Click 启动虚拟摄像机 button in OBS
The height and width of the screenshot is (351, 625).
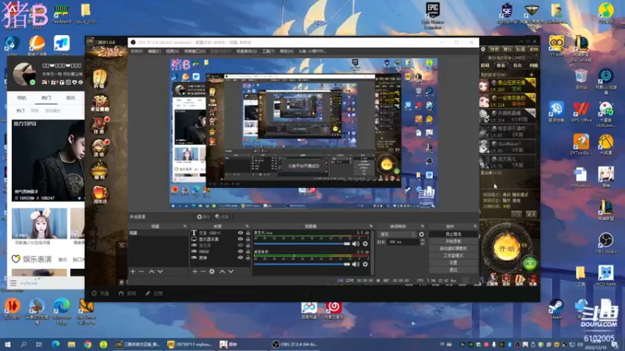coord(453,248)
